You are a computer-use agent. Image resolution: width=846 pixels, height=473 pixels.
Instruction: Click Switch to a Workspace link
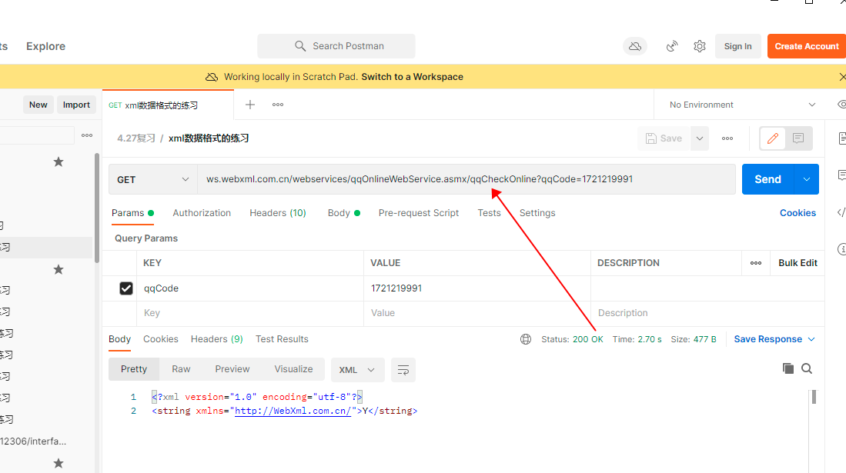click(x=412, y=77)
